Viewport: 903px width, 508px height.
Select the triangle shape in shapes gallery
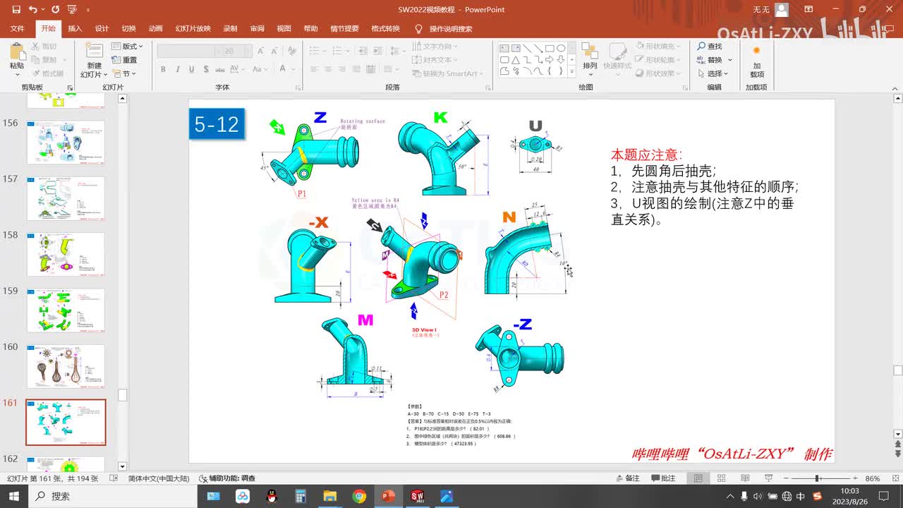(516, 60)
